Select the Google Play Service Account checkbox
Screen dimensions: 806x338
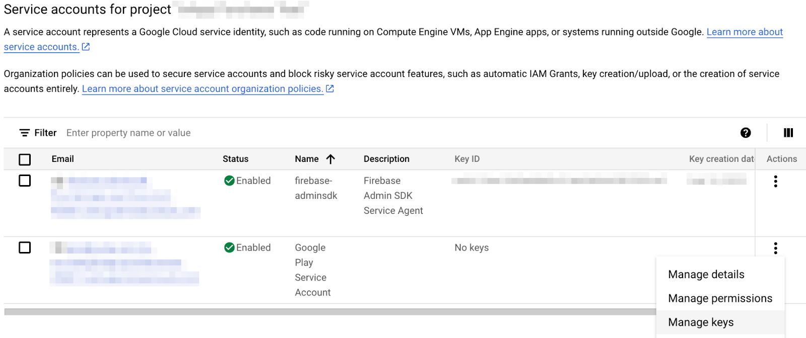click(x=25, y=247)
